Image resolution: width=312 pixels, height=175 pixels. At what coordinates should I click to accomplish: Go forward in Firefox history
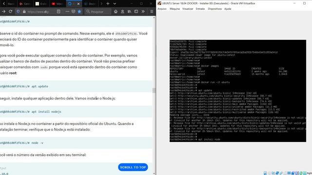[x=3, y=12]
